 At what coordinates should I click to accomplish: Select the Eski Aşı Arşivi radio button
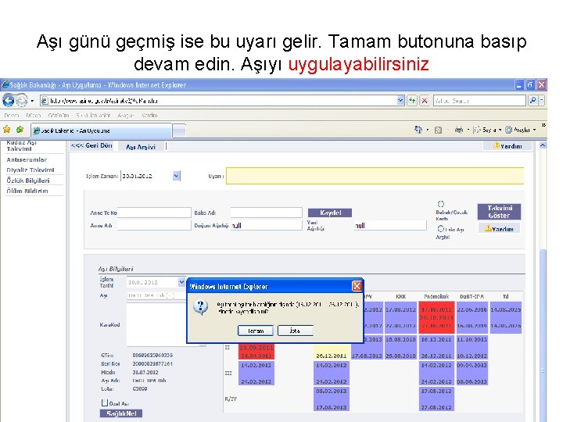(x=440, y=228)
